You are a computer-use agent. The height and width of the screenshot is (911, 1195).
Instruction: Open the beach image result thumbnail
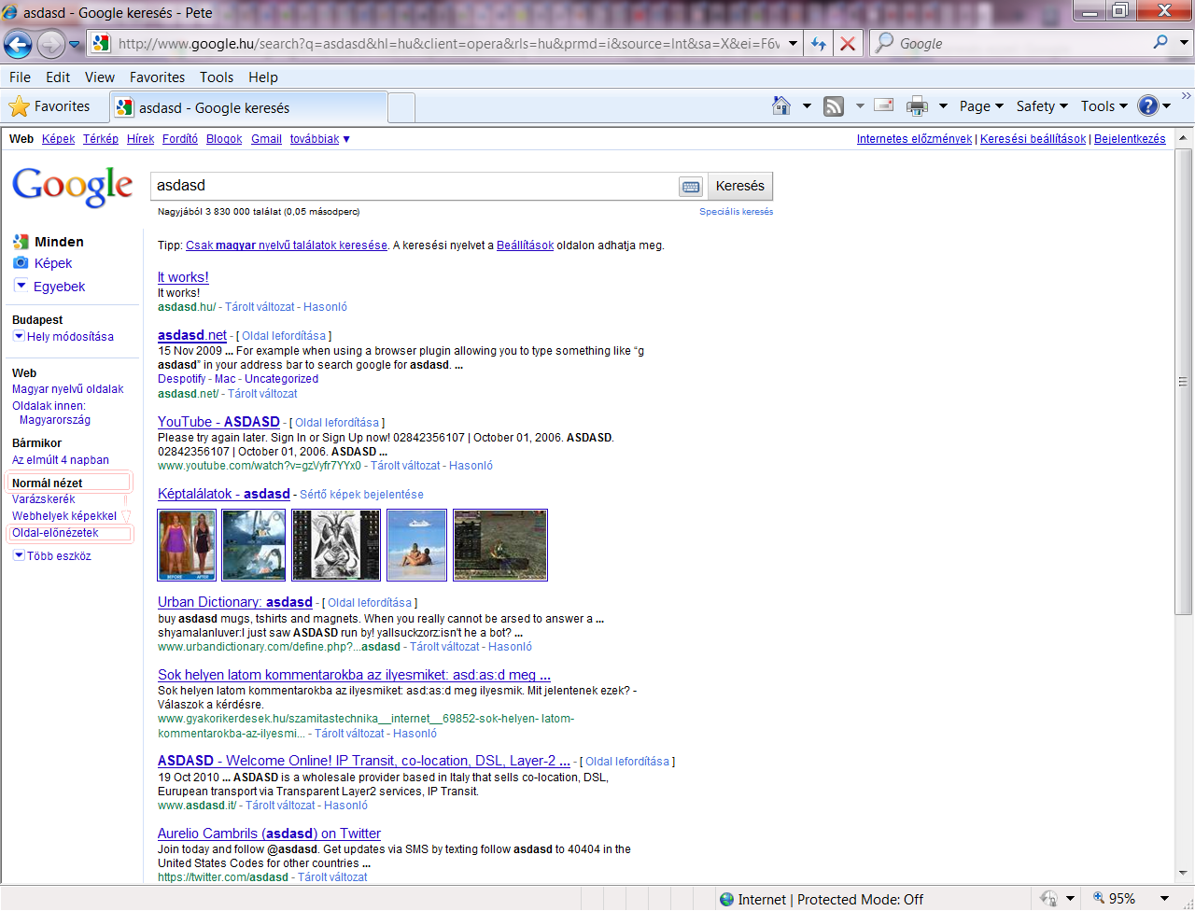click(417, 545)
